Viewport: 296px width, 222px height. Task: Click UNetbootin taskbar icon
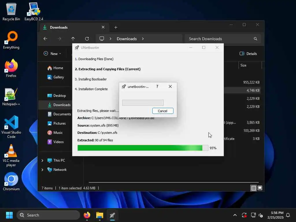coord(112,215)
